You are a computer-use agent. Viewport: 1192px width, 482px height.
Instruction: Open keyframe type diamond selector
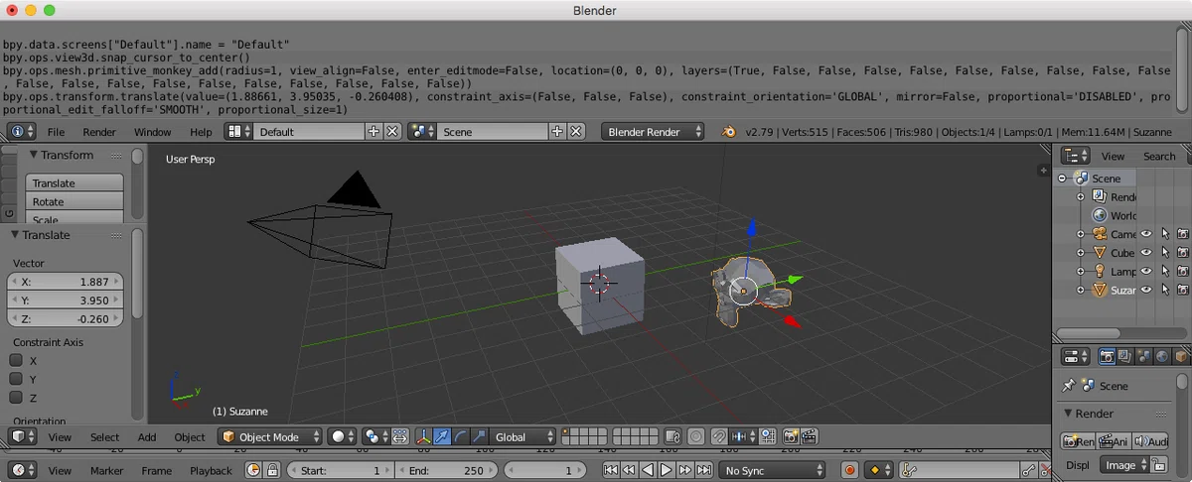pyautogui.click(x=879, y=470)
